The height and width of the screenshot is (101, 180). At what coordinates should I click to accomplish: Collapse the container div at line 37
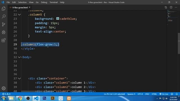tap(19, 79)
